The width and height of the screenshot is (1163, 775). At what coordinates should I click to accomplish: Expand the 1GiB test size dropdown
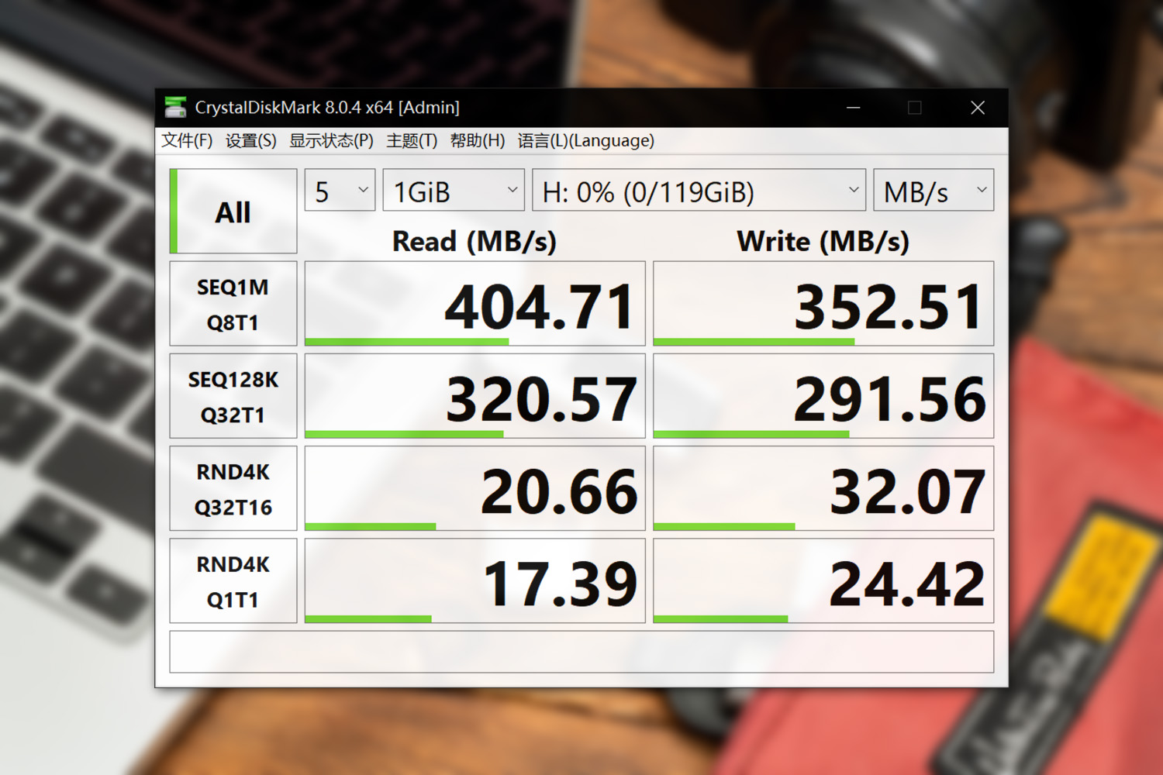[x=454, y=190]
